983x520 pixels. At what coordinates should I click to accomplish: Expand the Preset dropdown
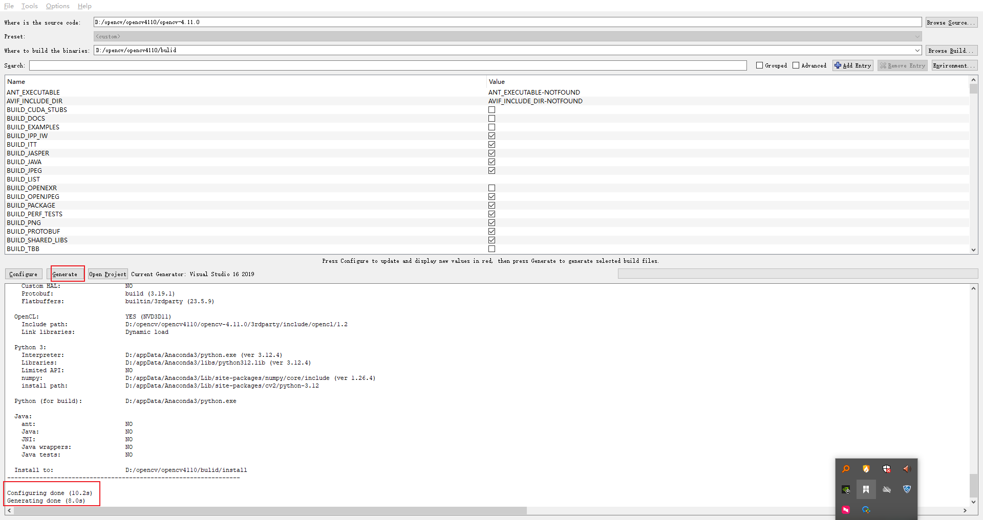[x=917, y=36]
